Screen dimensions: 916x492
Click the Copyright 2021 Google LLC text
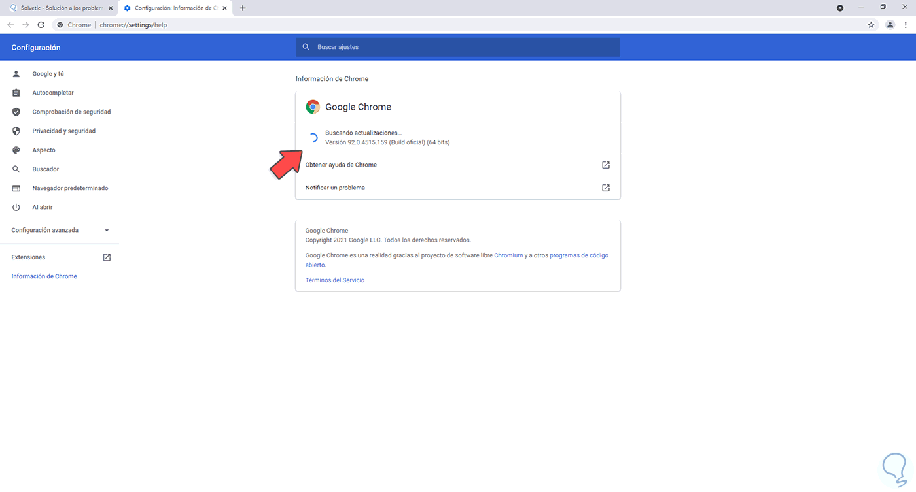388,240
